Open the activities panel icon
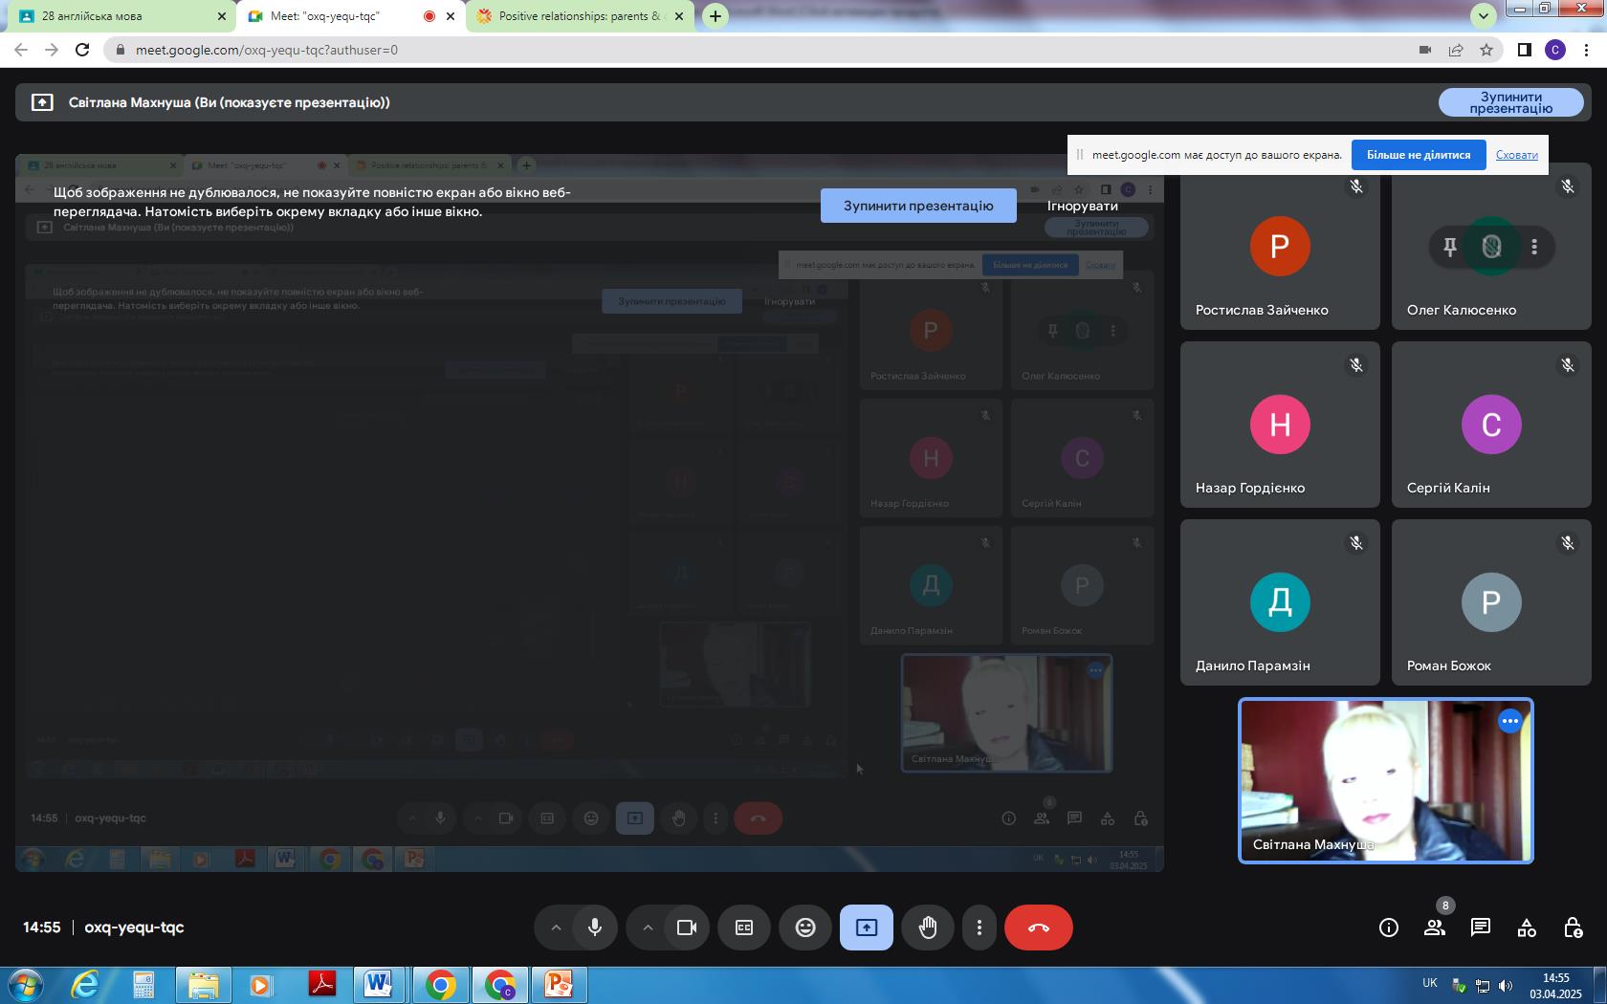This screenshot has height=1004, width=1607. (1526, 928)
